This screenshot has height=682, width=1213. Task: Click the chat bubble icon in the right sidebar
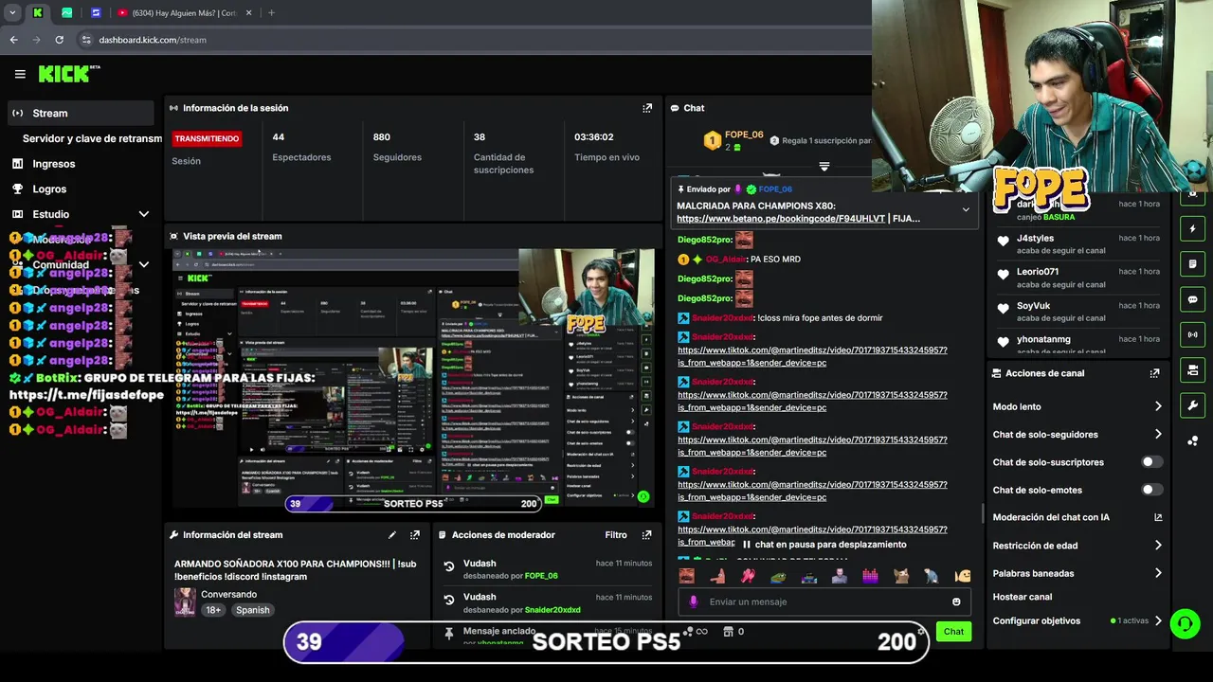1192,299
